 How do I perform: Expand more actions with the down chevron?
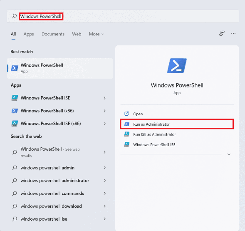coord(229,154)
